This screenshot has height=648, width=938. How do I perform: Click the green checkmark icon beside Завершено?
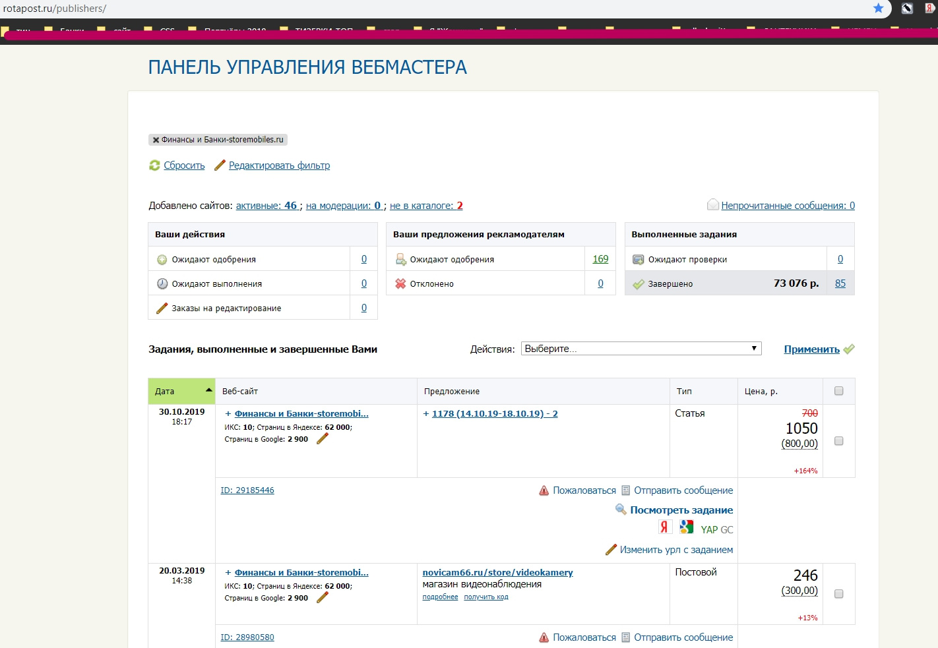pos(638,284)
